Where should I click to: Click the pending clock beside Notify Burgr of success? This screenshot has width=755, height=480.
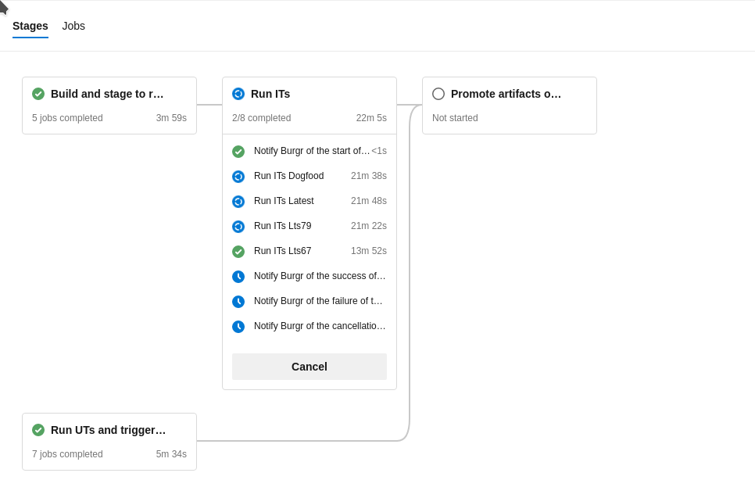pos(238,276)
